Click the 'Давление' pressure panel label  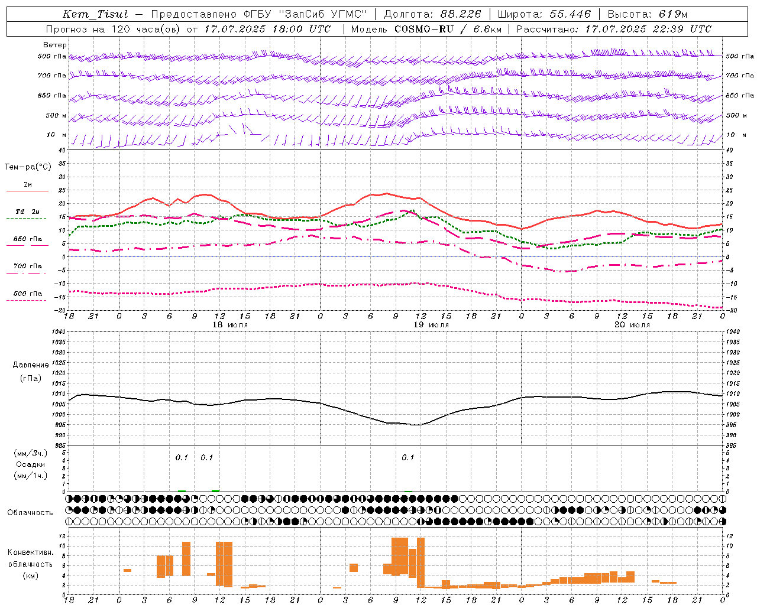point(31,365)
